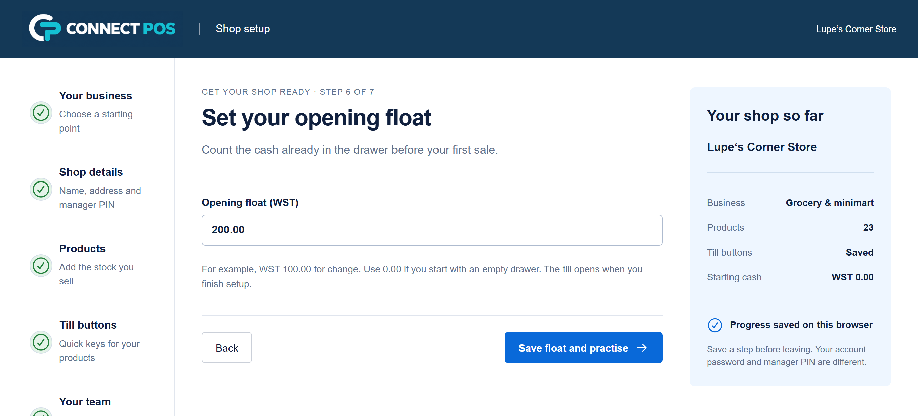Screen dimensions: 918x416
Task: Click the Set your opening float heading
Action: (317, 118)
